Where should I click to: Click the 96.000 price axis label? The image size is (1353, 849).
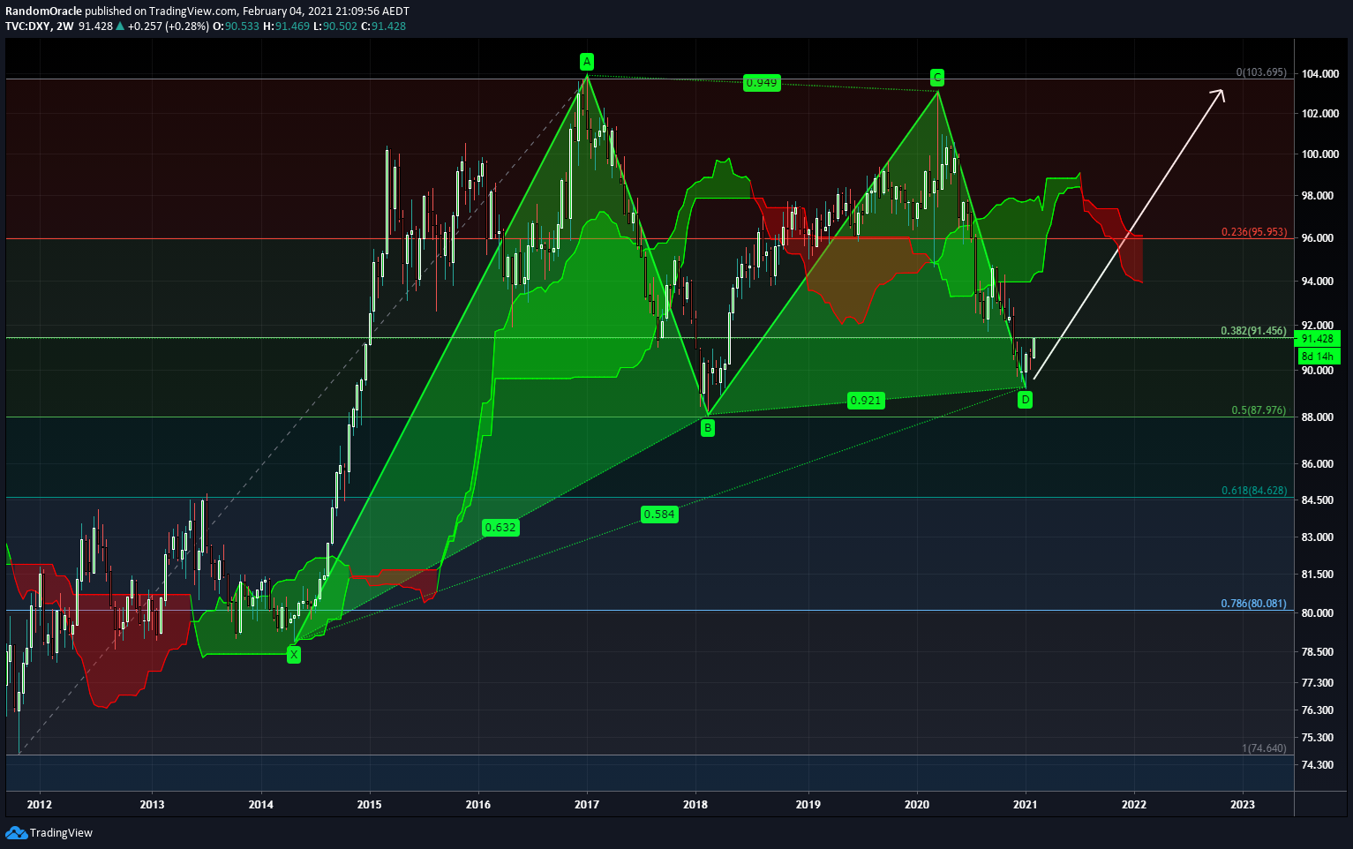click(x=1318, y=238)
